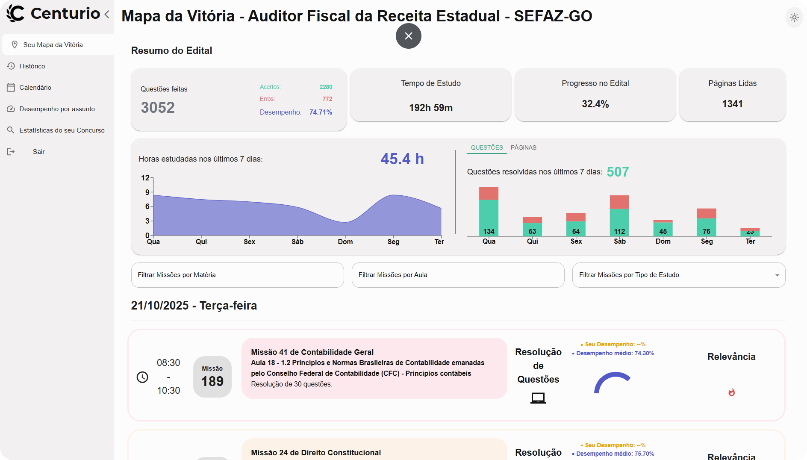
Task: Expand Filtrar Missões por Tipo de Estudo dropdown
Action: pos(678,275)
